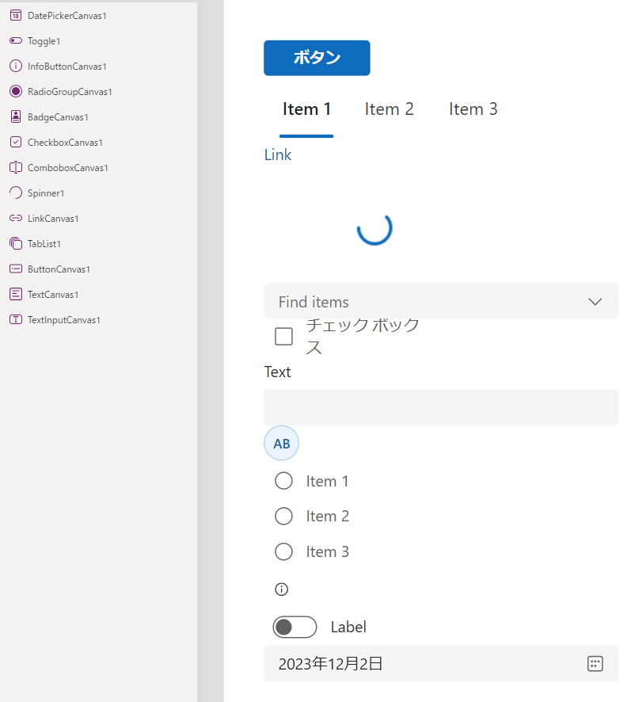Select radio option Item 1
The image size is (635, 702).
click(x=283, y=481)
